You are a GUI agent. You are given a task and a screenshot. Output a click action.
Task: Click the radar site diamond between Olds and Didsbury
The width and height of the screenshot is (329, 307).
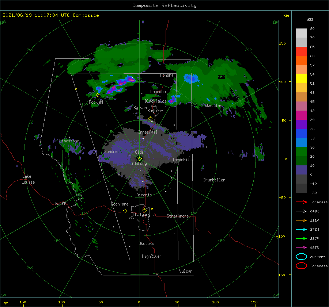coord(140,159)
